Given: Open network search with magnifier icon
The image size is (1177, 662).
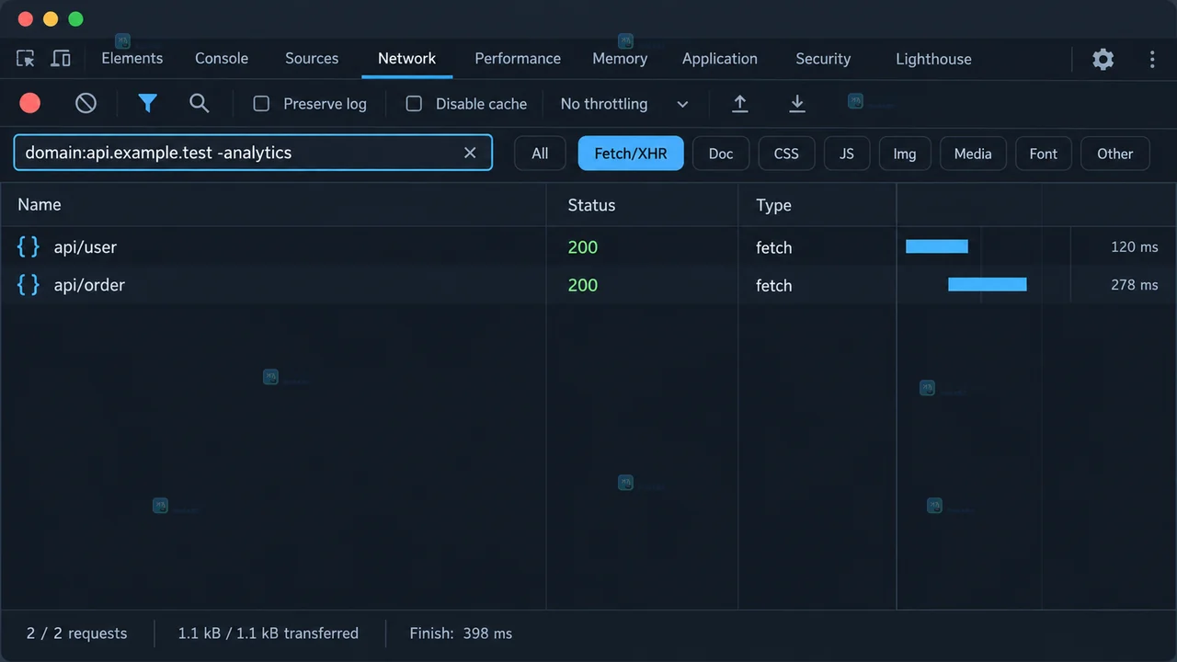Looking at the screenshot, I should click(199, 103).
